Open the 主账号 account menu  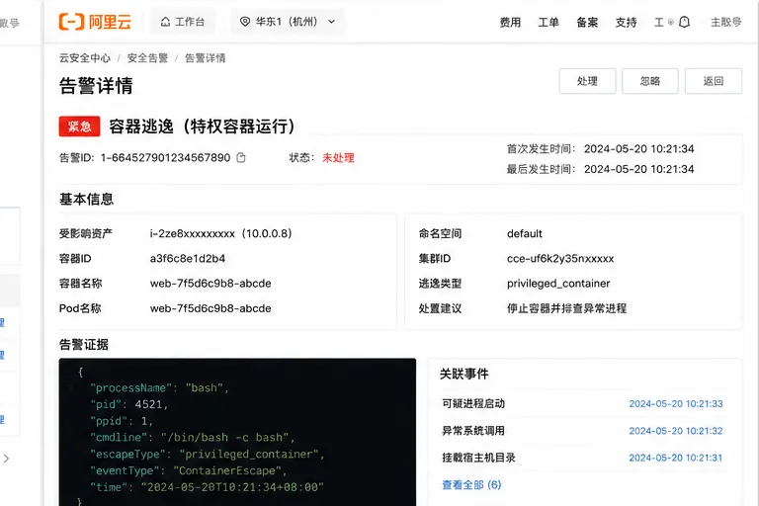coord(725,22)
